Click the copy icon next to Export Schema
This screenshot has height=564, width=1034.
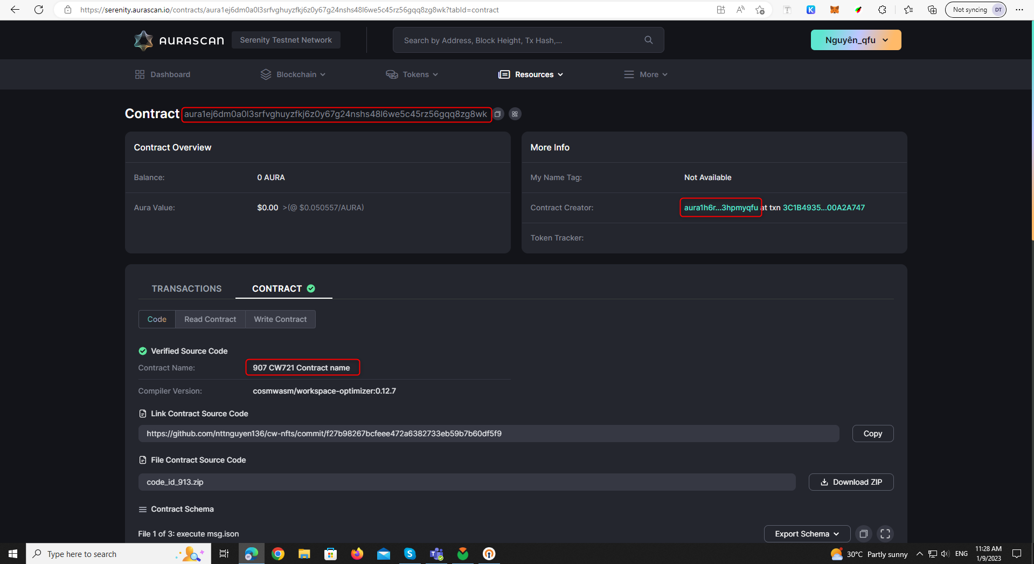[x=863, y=533]
